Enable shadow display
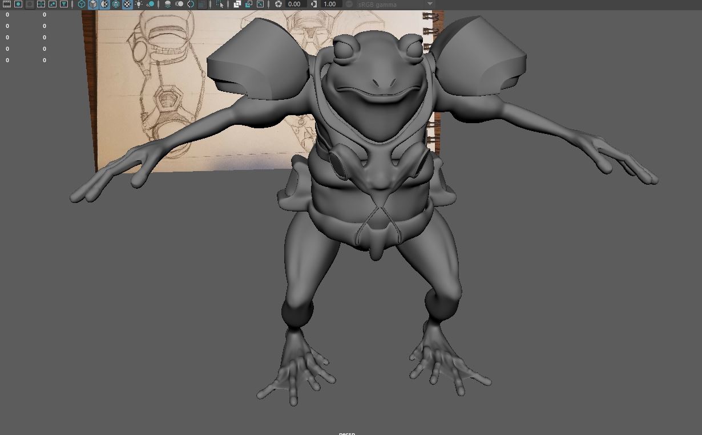Image resolution: width=702 pixels, height=435 pixels. pos(152,5)
